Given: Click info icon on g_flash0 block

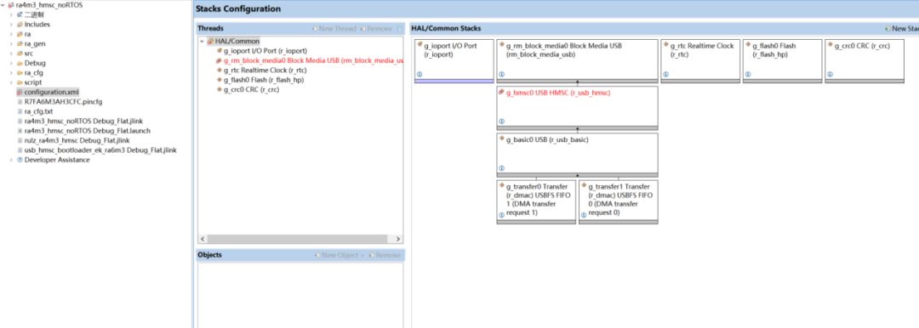Looking at the screenshot, I should (x=748, y=75).
